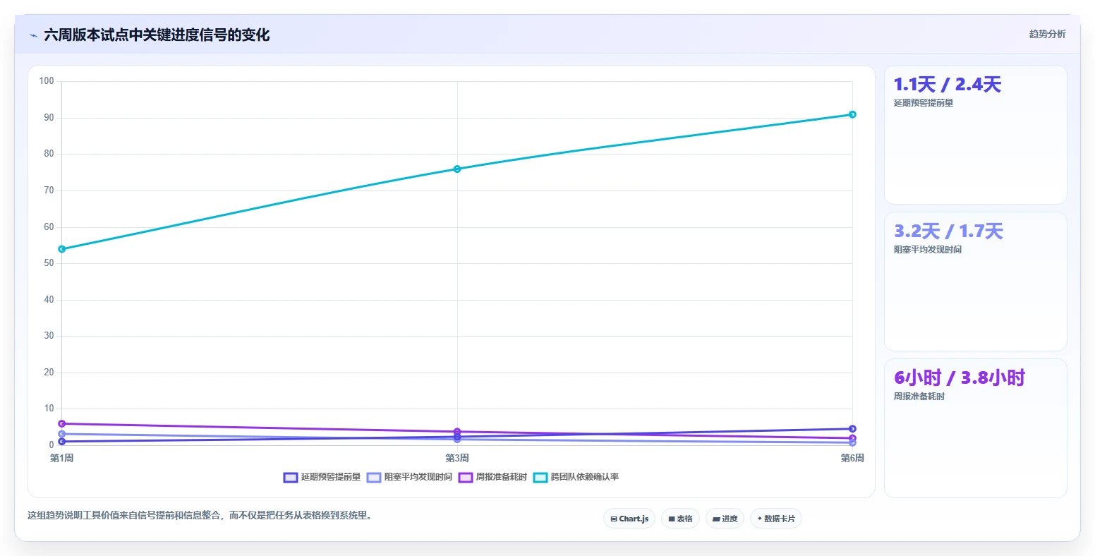
Task: Toggle 阻塞平均发现时间 legend swatch
Action: 374,478
